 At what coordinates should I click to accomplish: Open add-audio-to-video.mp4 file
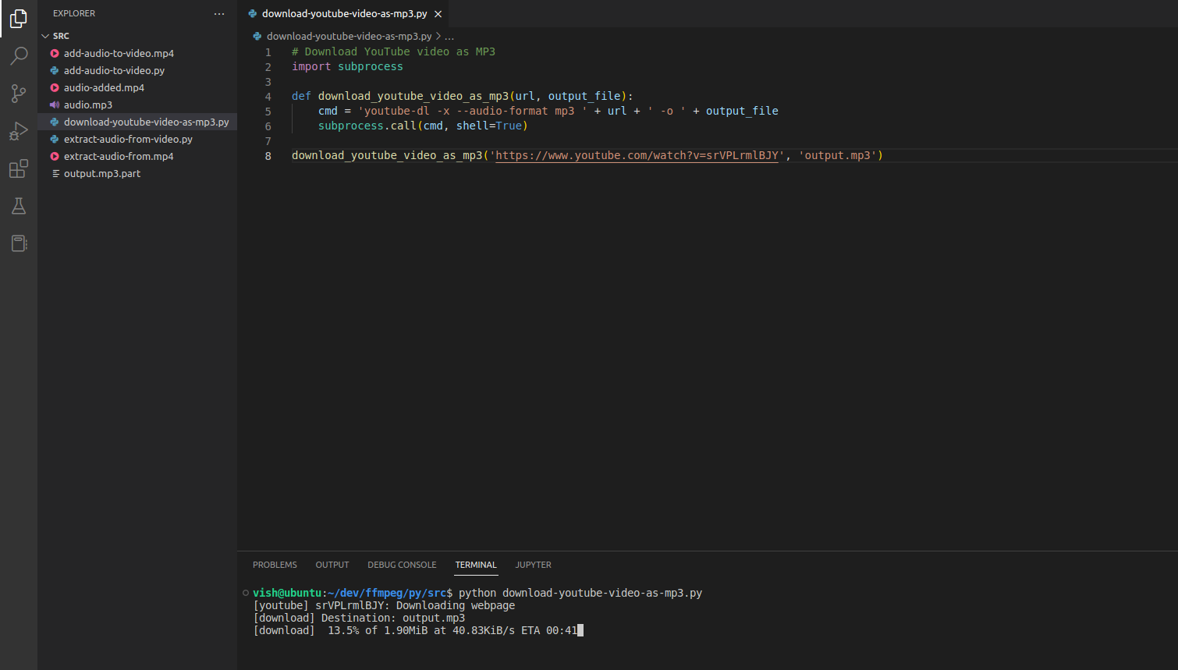[119, 53]
